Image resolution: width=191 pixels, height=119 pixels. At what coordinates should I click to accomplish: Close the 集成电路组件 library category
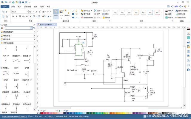click(x=34, y=31)
